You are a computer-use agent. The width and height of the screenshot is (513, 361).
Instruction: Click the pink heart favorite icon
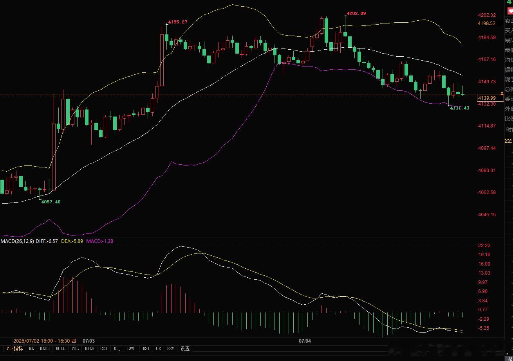(x=510, y=11)
